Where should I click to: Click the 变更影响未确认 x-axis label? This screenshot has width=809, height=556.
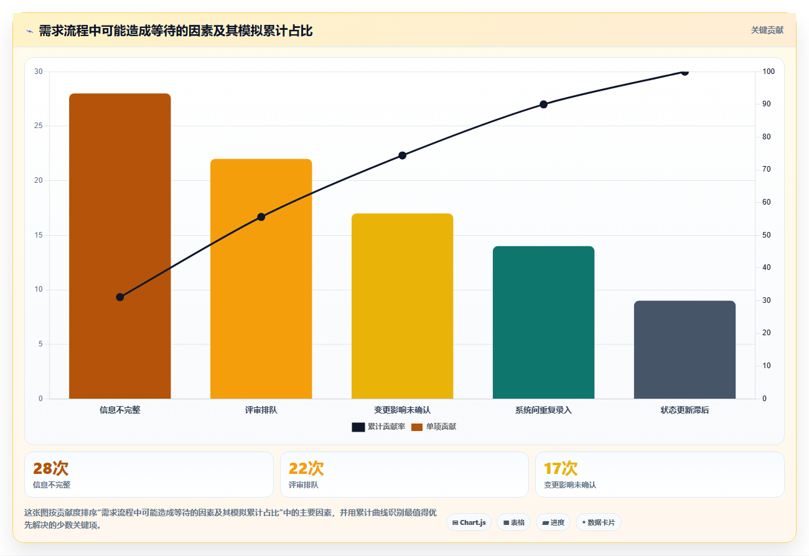click(x=402, y=410)
